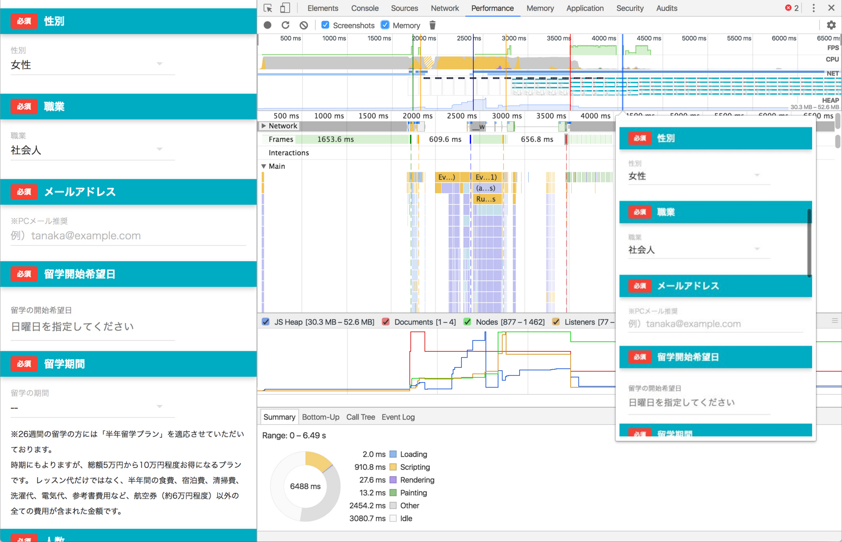This screenshot has height=542, width=842.
Task: Click the Range: 0 – 6.49 s text
Action: click(294, 436)
